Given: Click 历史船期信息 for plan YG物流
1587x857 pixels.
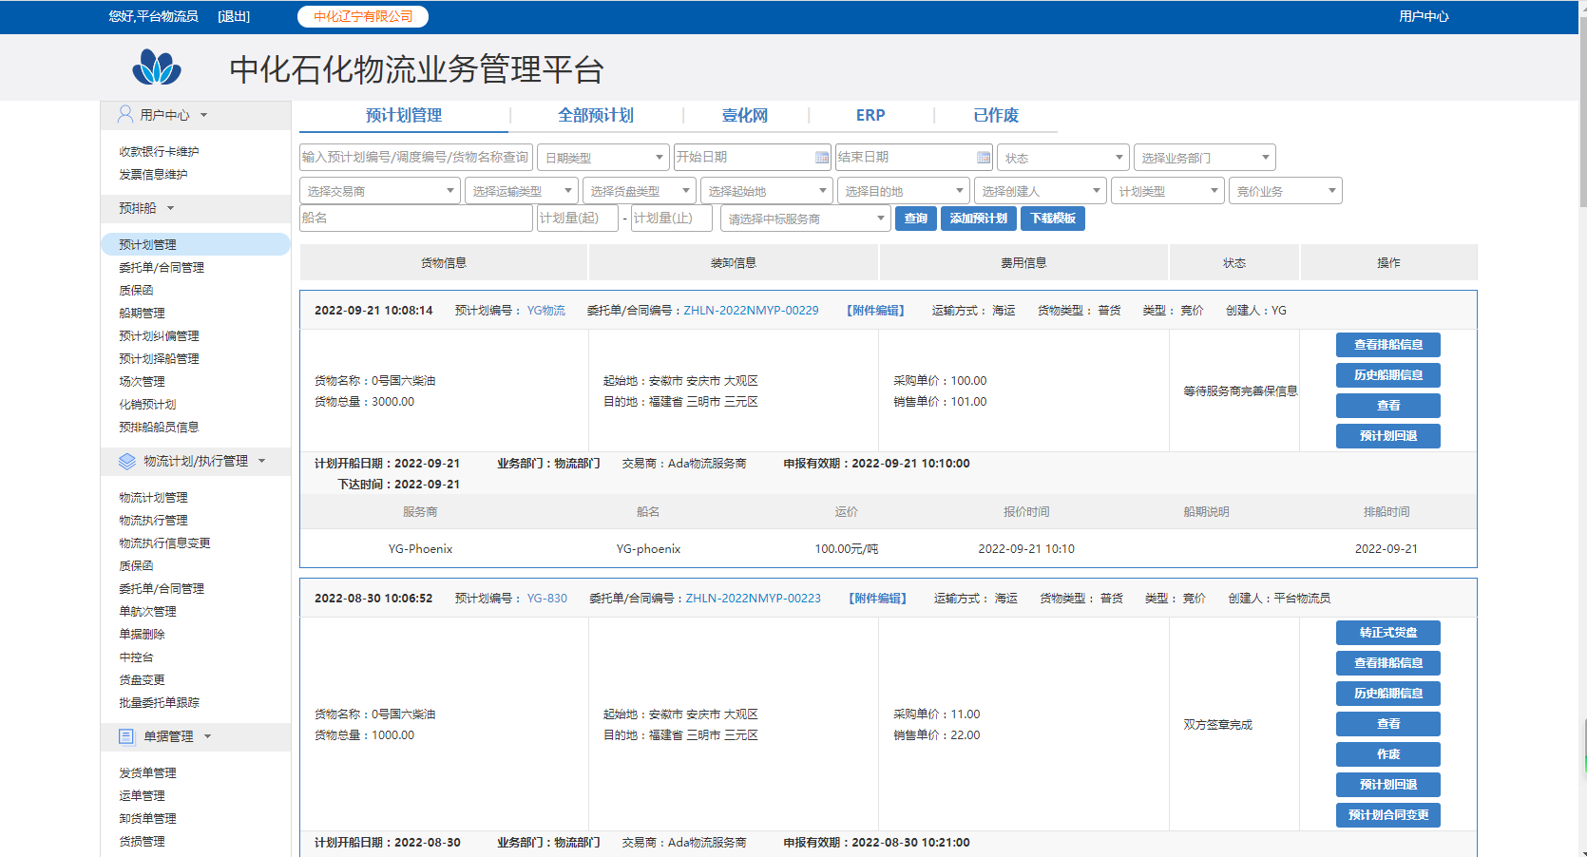Looking at the screenshot, I should 1388,375.
